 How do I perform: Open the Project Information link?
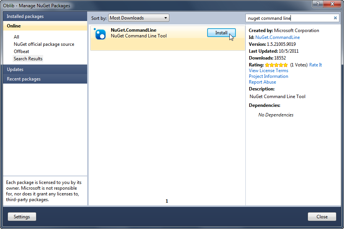(x=269, y=76)
